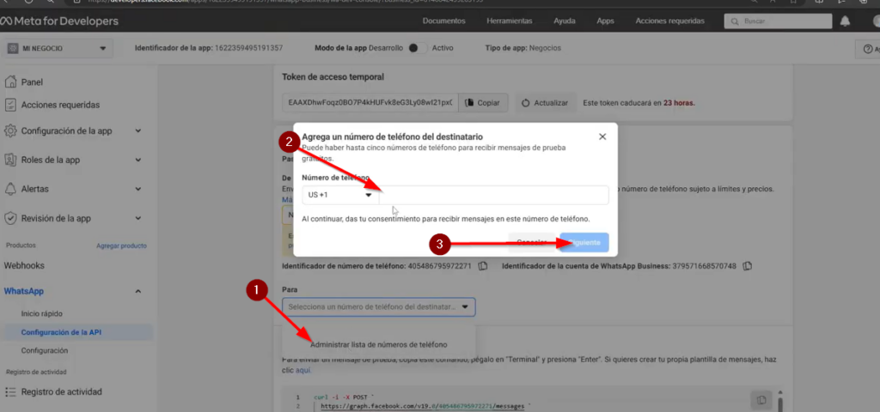Click the temporary access token field

point(370,103)
